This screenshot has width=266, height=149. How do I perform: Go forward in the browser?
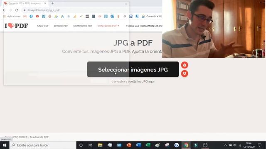point(10,10)
